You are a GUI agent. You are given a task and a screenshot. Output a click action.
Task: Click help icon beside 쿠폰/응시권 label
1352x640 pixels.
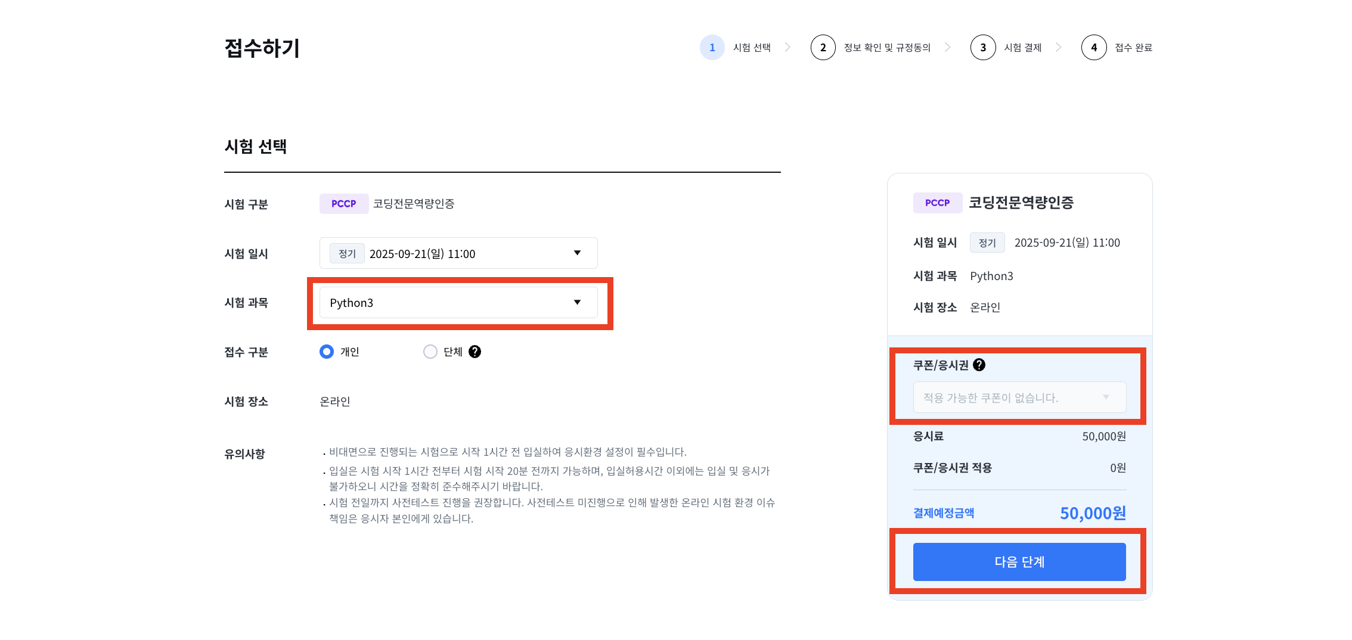(x=979, y=365)
